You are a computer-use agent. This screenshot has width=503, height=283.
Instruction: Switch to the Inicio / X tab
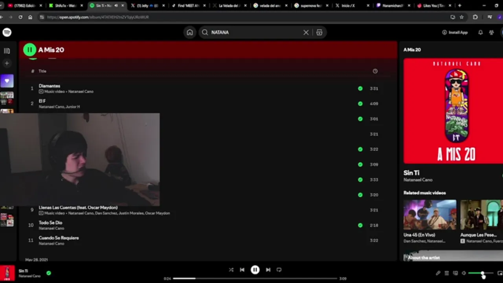(x=352, y=6)
